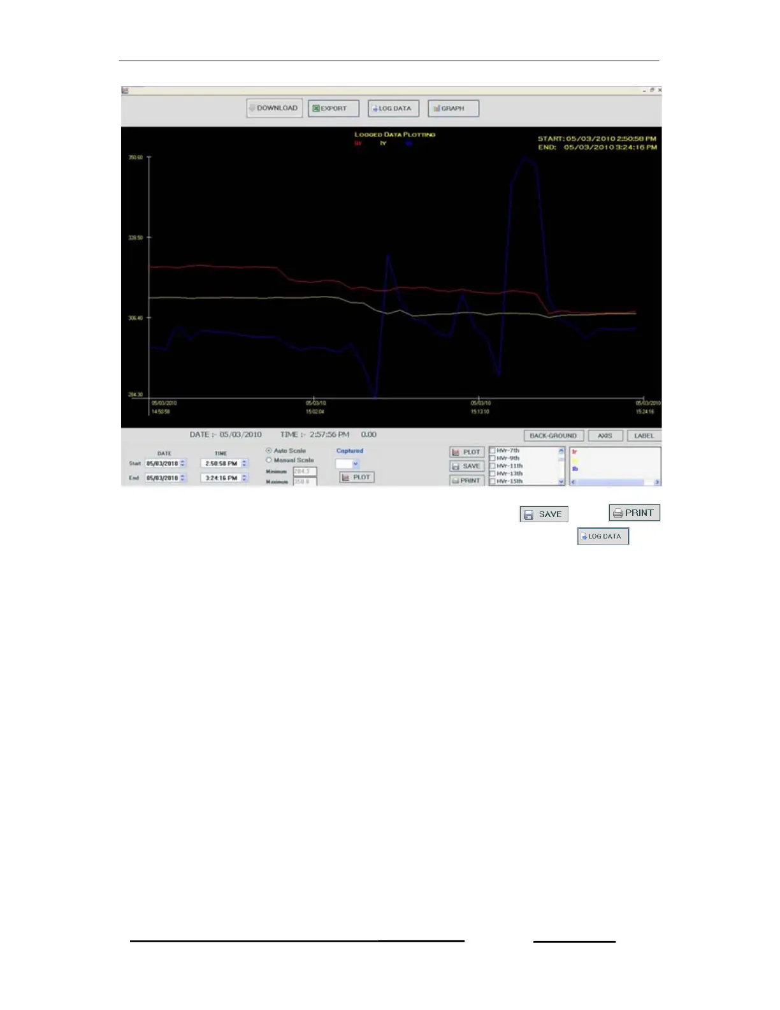Click the LABEL button

pos(644,436)
